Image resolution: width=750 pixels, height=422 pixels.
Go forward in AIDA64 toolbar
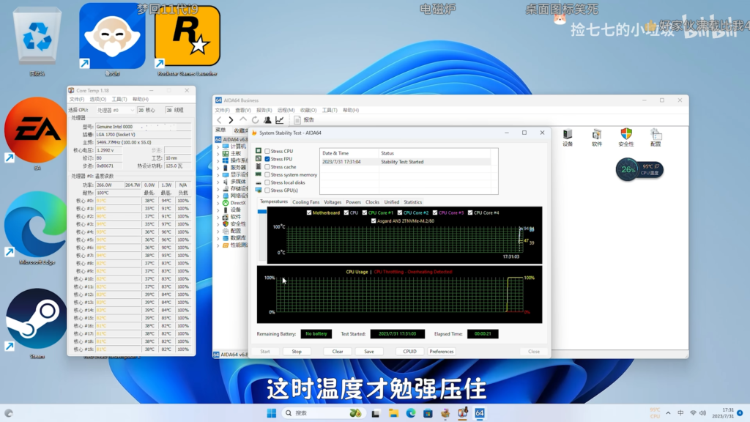point(231,120)
